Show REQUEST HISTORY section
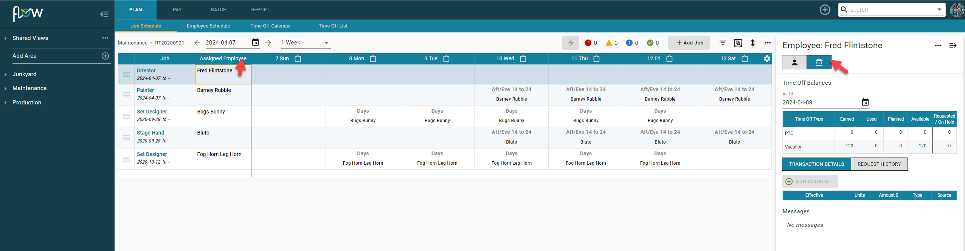 (x=879, y=164)
